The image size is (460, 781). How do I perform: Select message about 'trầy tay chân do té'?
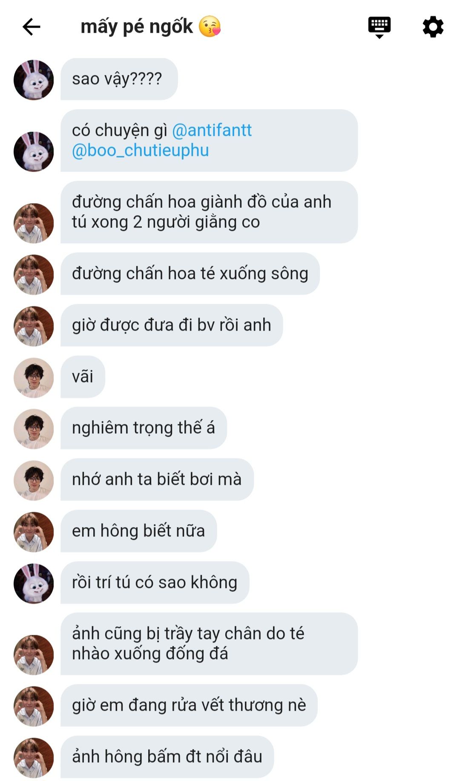(209, 644)
